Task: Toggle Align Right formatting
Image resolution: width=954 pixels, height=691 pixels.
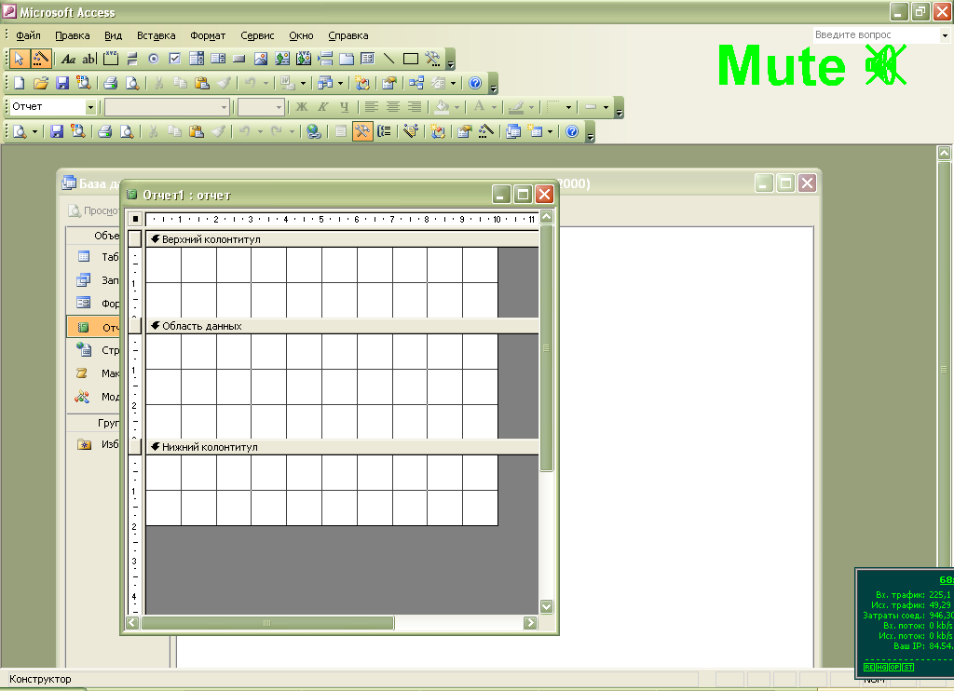Action: click(415, 107)
